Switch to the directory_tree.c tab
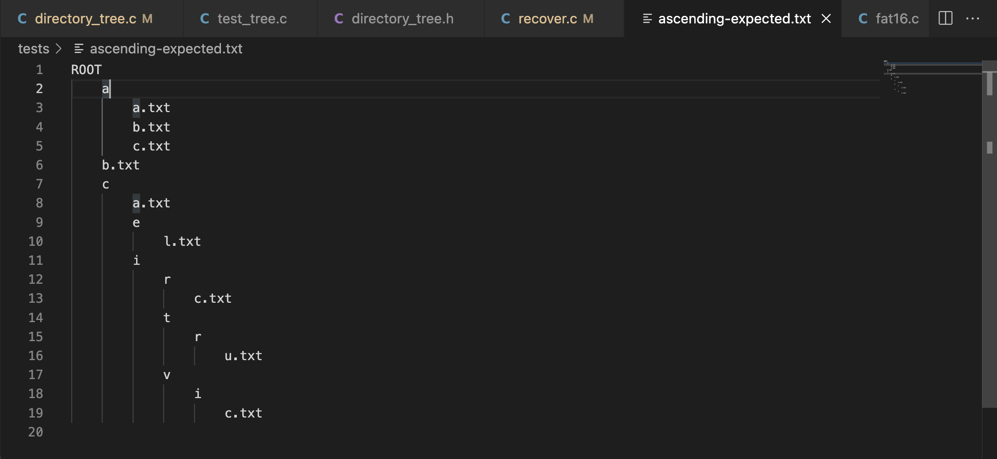Image resolution: width=997 pixels, height=459 pixels. click(85, 19)
